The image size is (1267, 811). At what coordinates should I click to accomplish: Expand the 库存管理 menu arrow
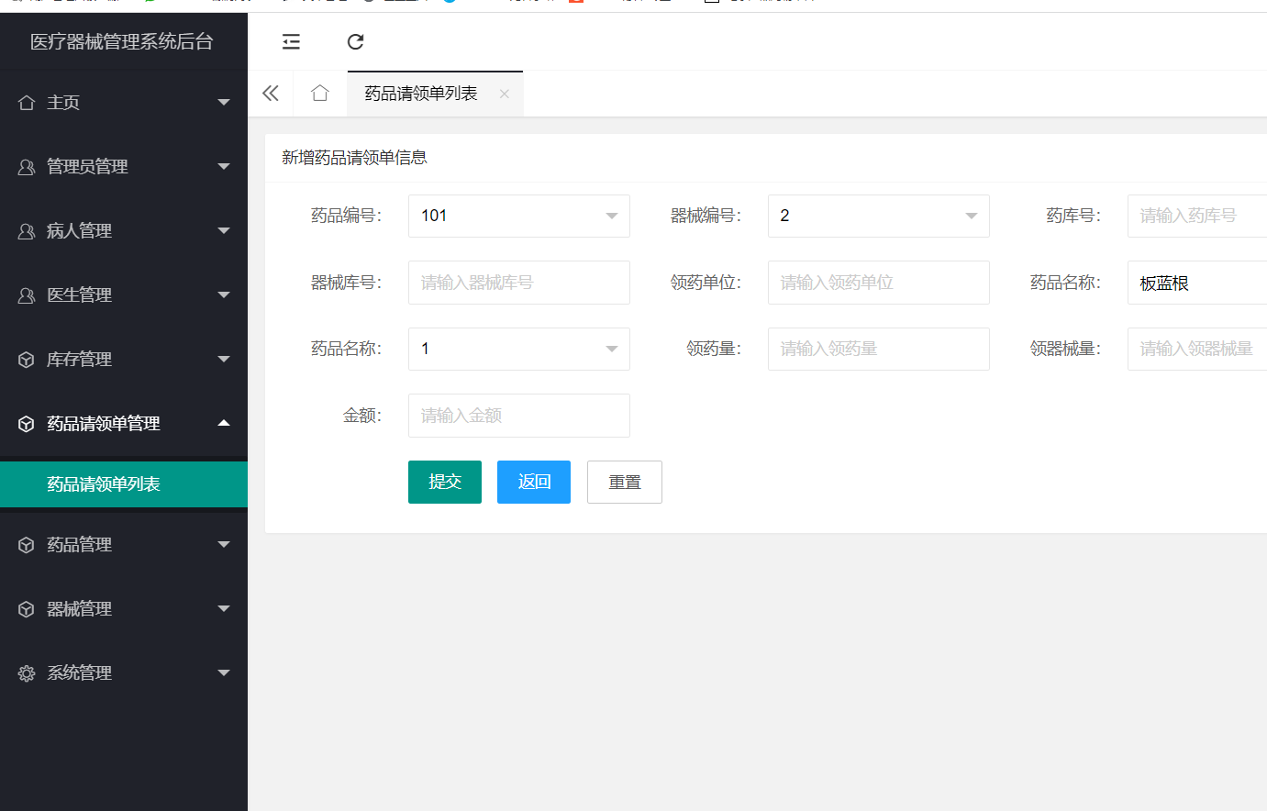(224, 360)
